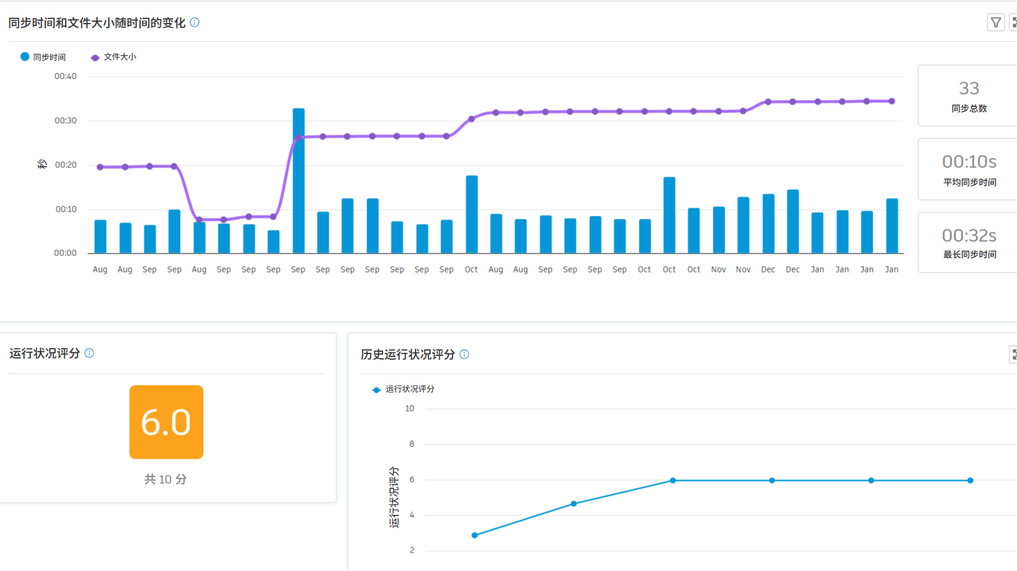Click info icon next to 运行状况评分 heading
The height and width of the screenshot is (571, 1017).
point(89,353)
